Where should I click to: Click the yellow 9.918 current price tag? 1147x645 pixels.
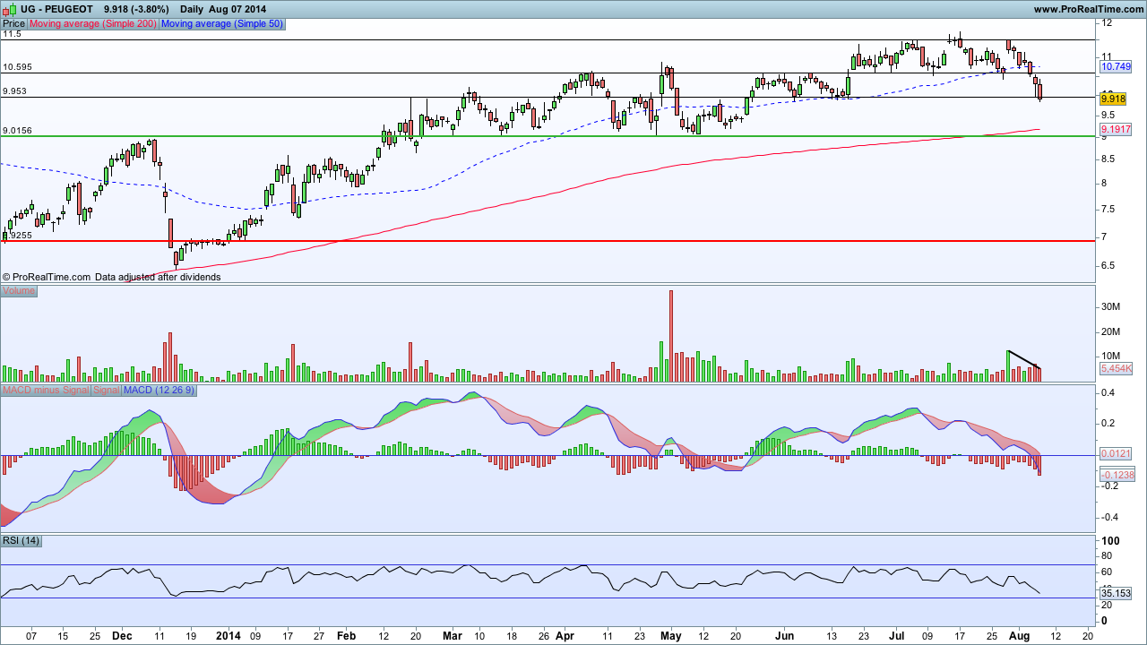[x=1115, y=99]
